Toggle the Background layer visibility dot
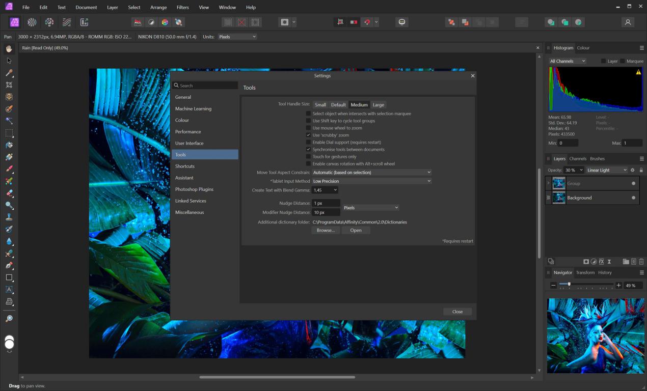Screen dimensions: 647x391 (x=634, y=198)
